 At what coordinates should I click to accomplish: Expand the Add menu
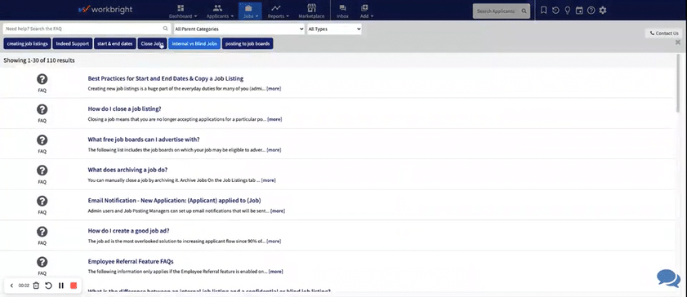[x=366, y=11]
